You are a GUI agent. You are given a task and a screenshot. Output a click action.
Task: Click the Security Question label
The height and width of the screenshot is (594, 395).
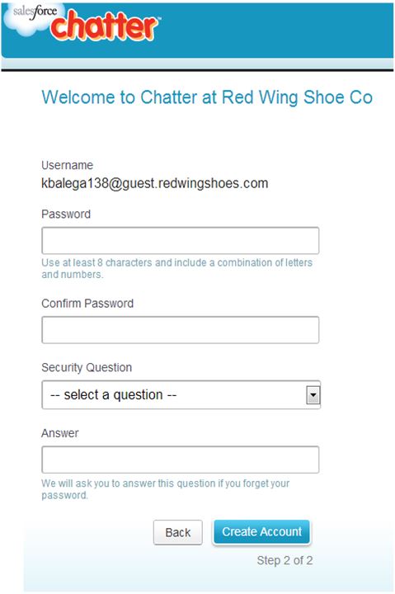point(87,367)
